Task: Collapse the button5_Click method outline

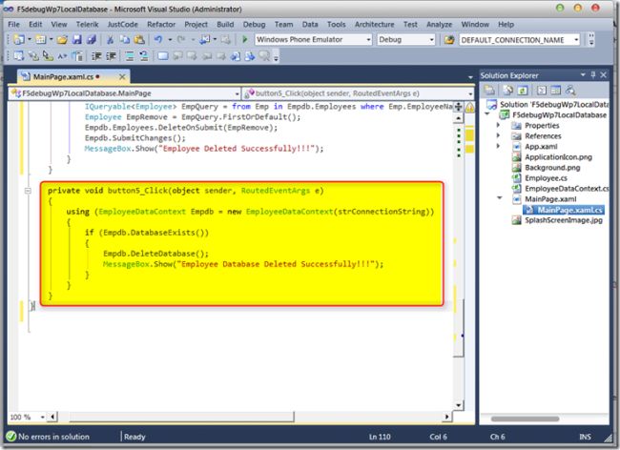Action: pos(28,191)
